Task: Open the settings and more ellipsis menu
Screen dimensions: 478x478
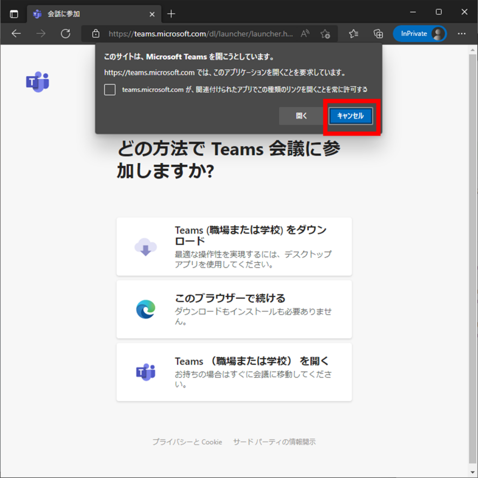Action: [462, 34]
